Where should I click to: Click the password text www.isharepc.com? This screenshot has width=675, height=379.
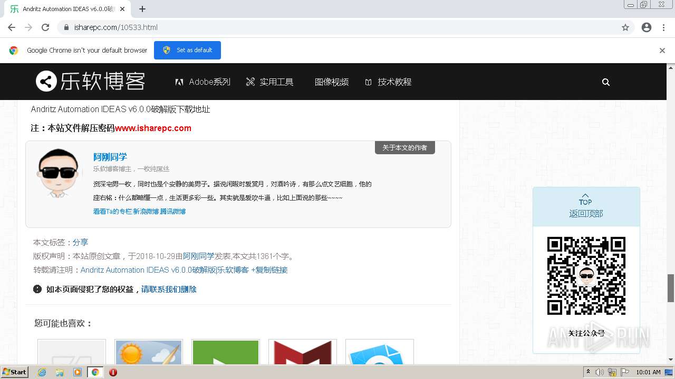153,128
